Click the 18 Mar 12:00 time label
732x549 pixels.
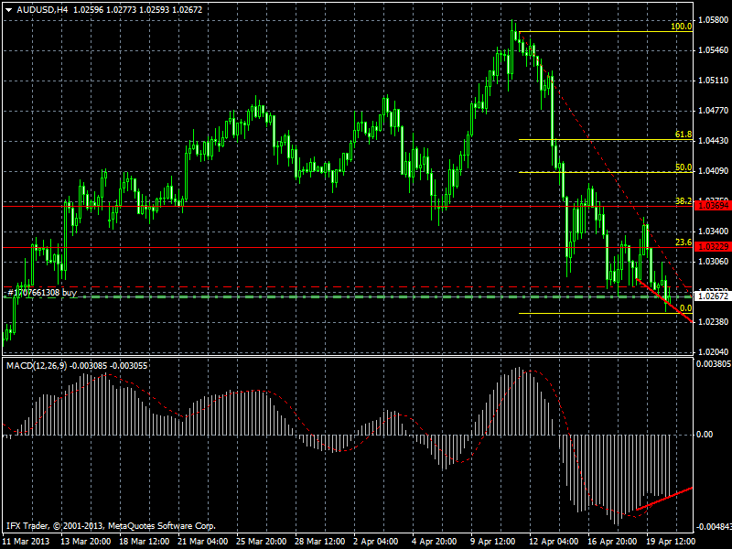pyautogui.click(x=145, y=542)
